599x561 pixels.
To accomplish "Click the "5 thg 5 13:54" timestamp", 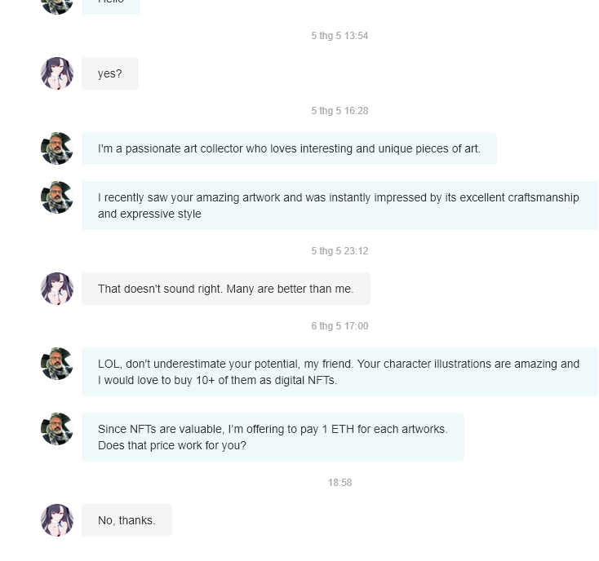I will coord(339,36).
